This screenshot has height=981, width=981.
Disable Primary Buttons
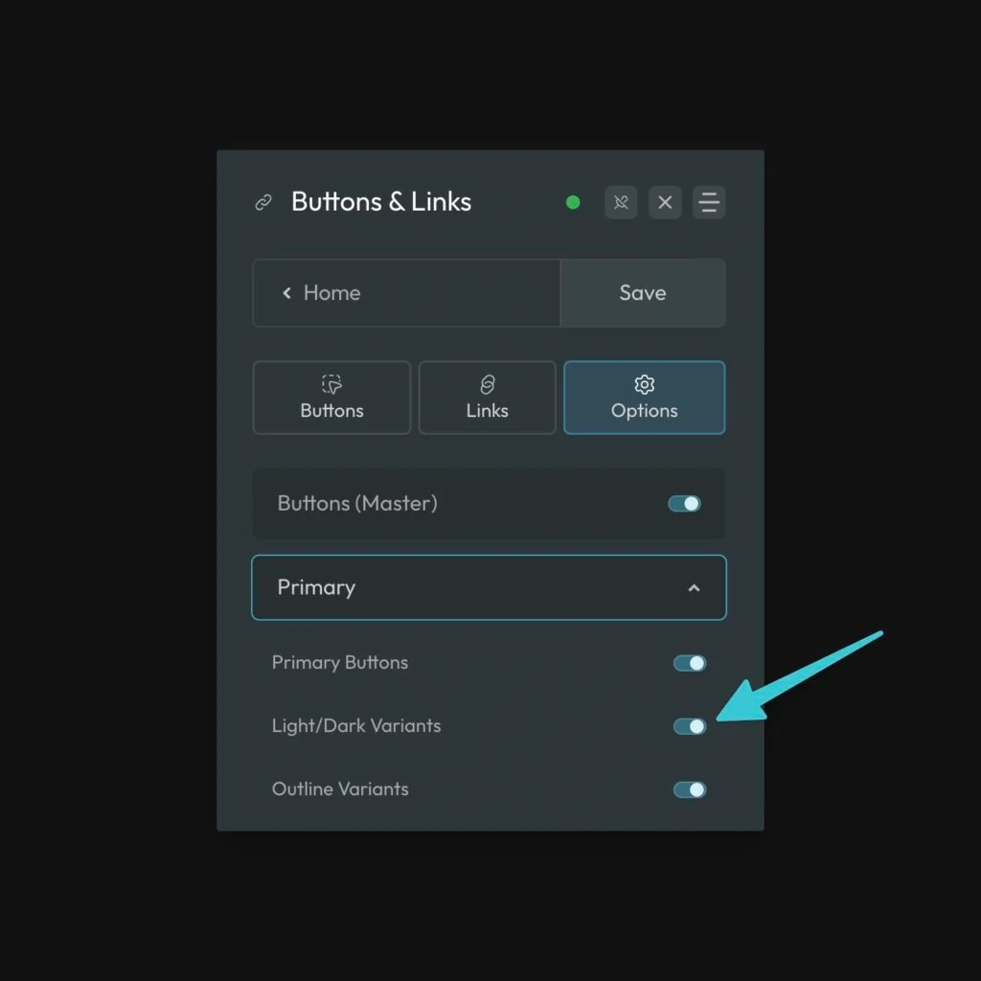coord(689,662)
